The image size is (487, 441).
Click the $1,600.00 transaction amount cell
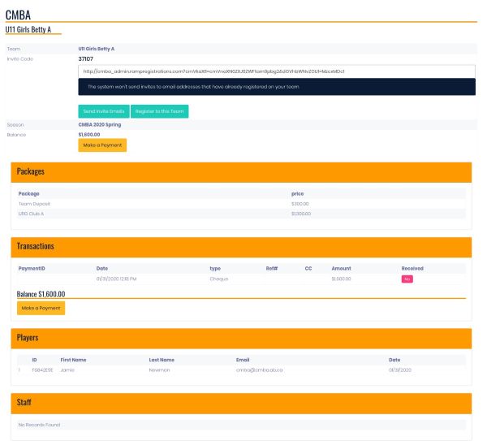pyautogui.click(x=342, y=279)
